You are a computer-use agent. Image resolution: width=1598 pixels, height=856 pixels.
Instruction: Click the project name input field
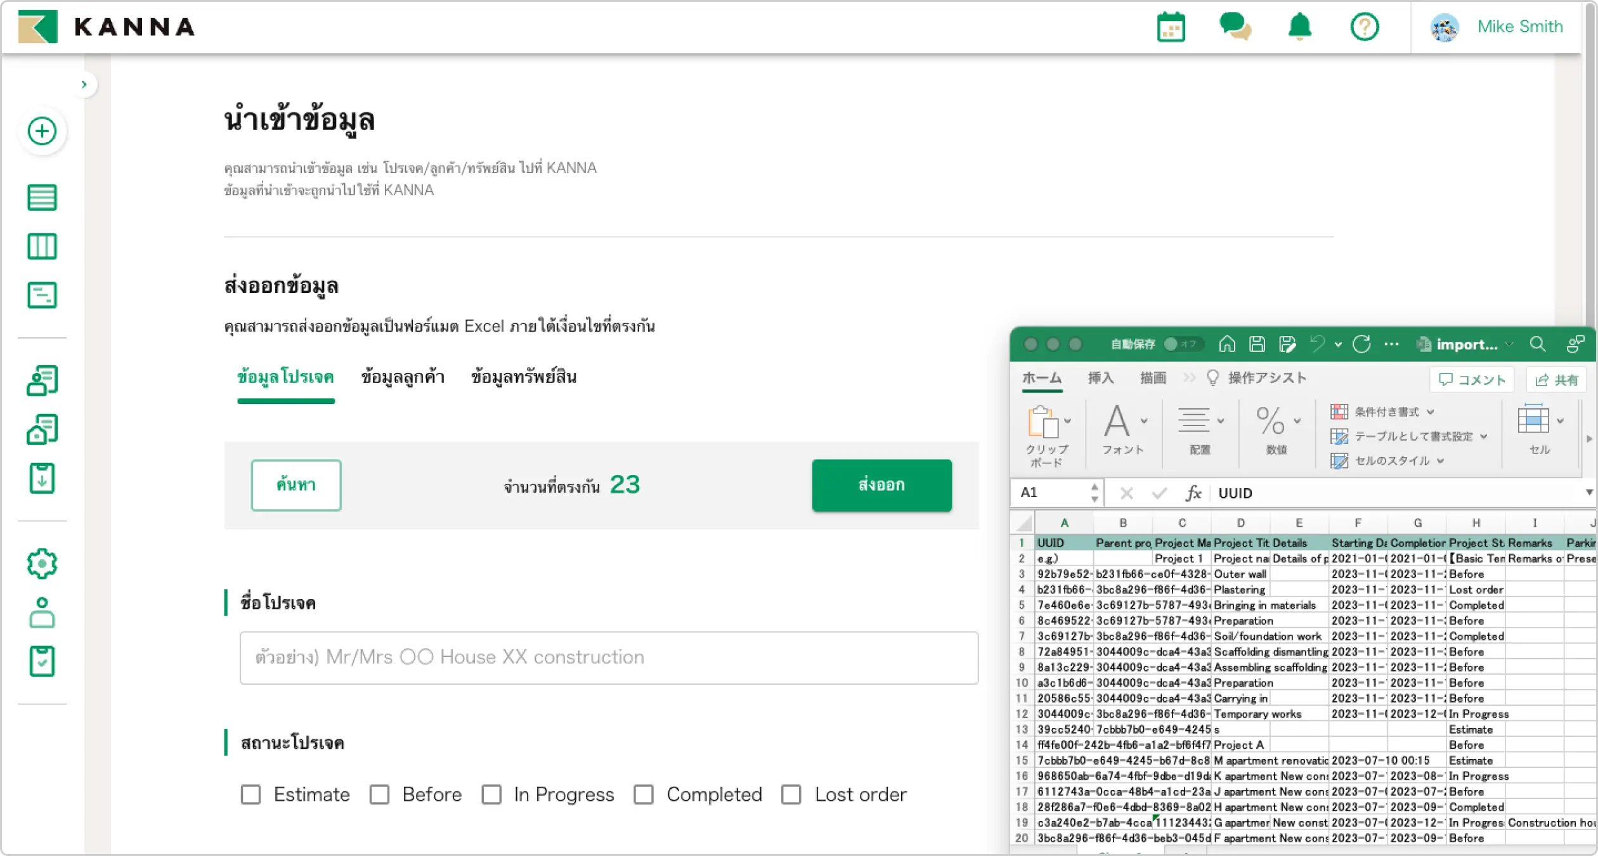coord(609,658)
